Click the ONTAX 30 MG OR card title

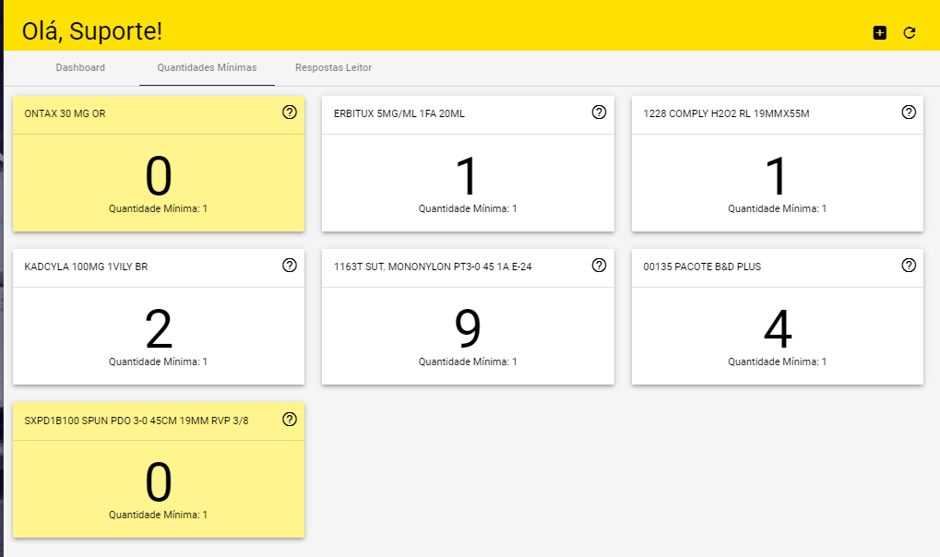(x=65, y=114)
